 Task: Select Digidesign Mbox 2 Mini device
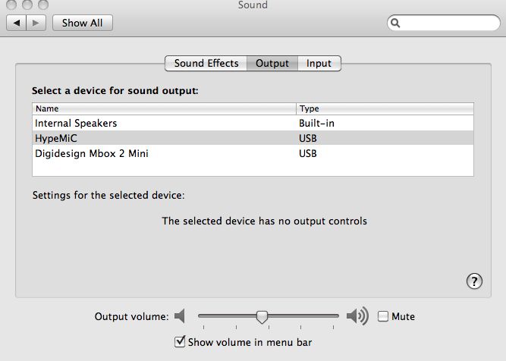click(253, 153)
